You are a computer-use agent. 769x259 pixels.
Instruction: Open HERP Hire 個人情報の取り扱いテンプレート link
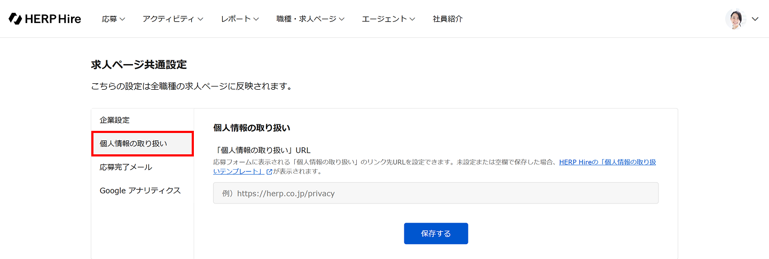[x=607, y=162]
